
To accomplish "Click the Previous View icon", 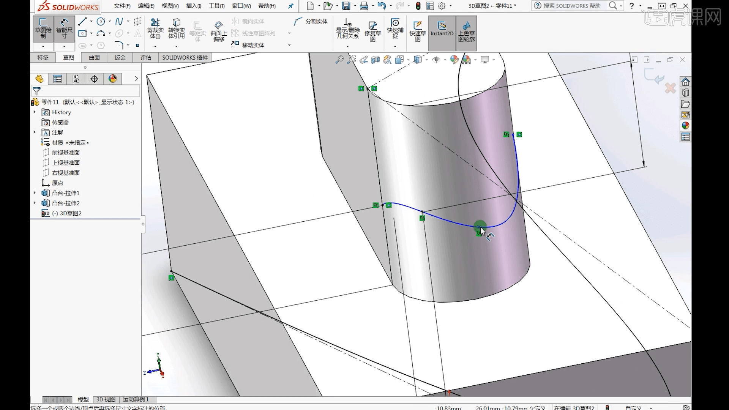I will (364, 60).
